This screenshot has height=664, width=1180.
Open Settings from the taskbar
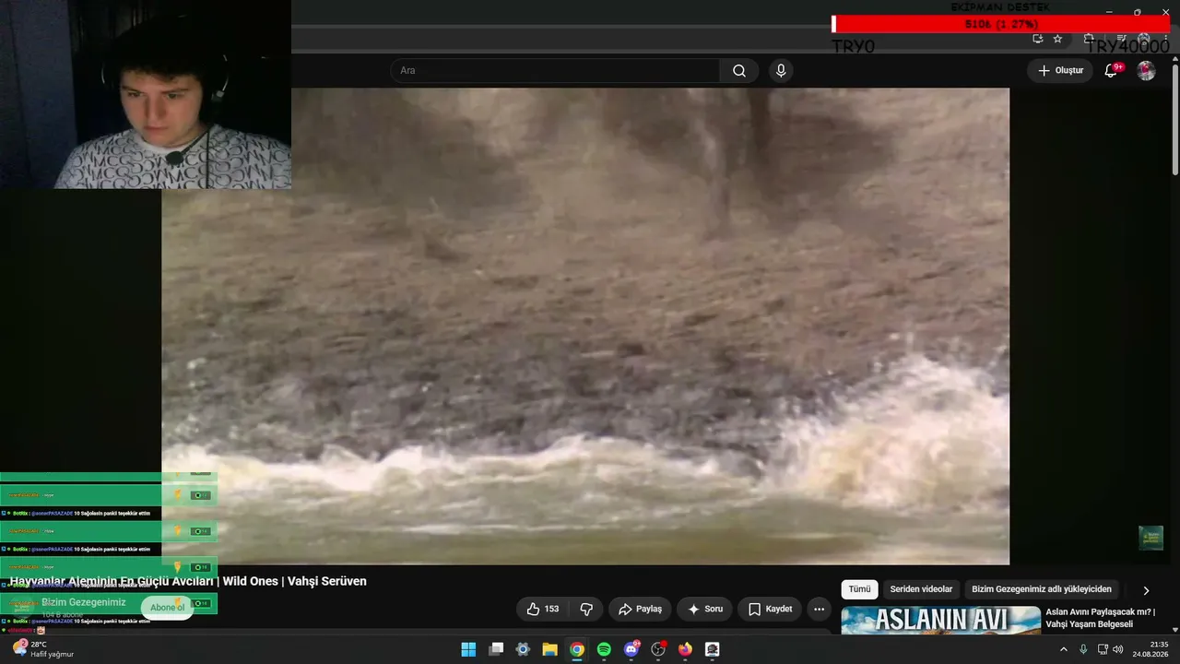[x=523, y=649]
